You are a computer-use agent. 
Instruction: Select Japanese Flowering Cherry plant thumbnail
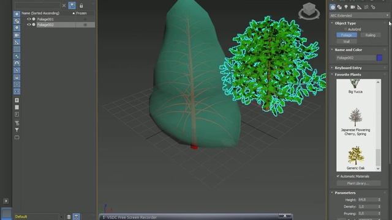click(355, 117)
